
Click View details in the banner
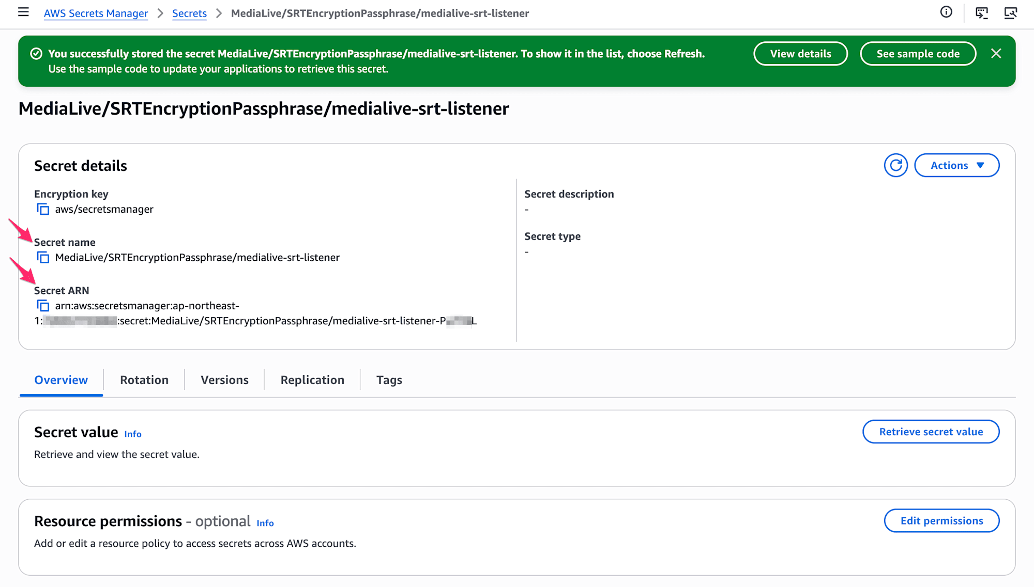[800, 54]
